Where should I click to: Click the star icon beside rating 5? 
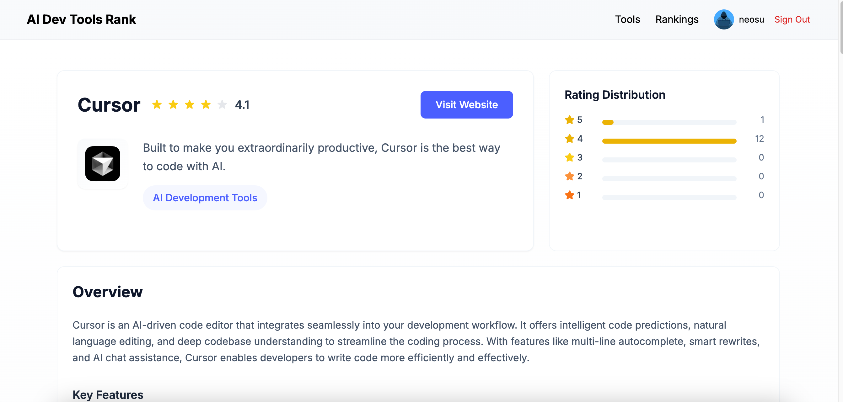pos(569,120)
